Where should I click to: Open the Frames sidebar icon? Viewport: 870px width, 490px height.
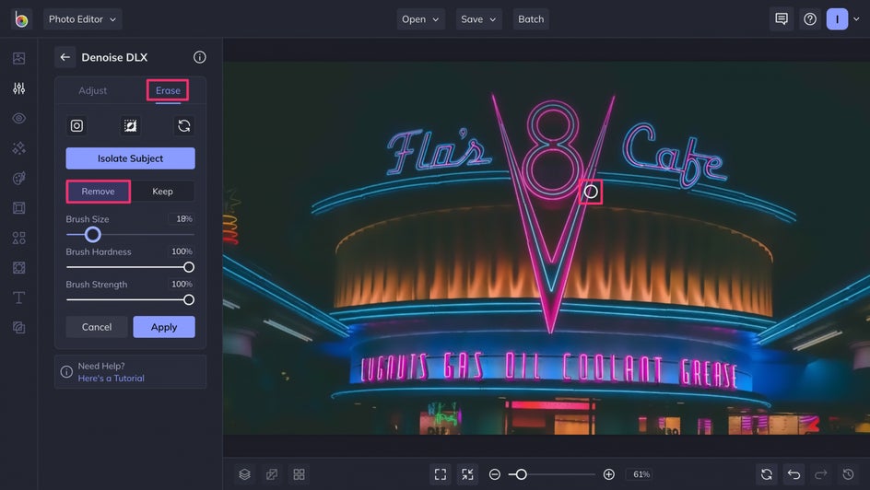(18, 208)
